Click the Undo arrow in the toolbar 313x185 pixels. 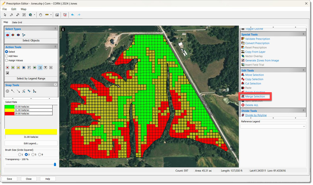click(73, 15)
